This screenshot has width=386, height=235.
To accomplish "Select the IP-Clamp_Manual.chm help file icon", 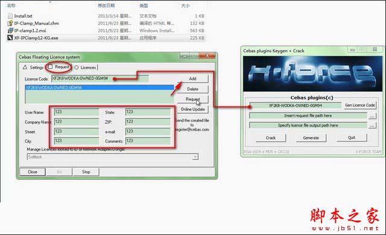I will pyautogui.click(x=10, y=23).
